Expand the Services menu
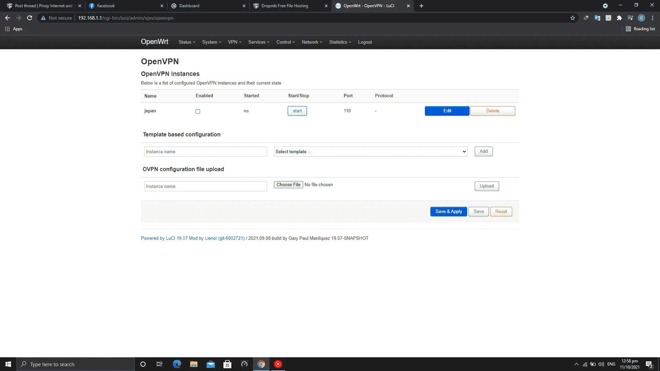 (x=259, y=42)
